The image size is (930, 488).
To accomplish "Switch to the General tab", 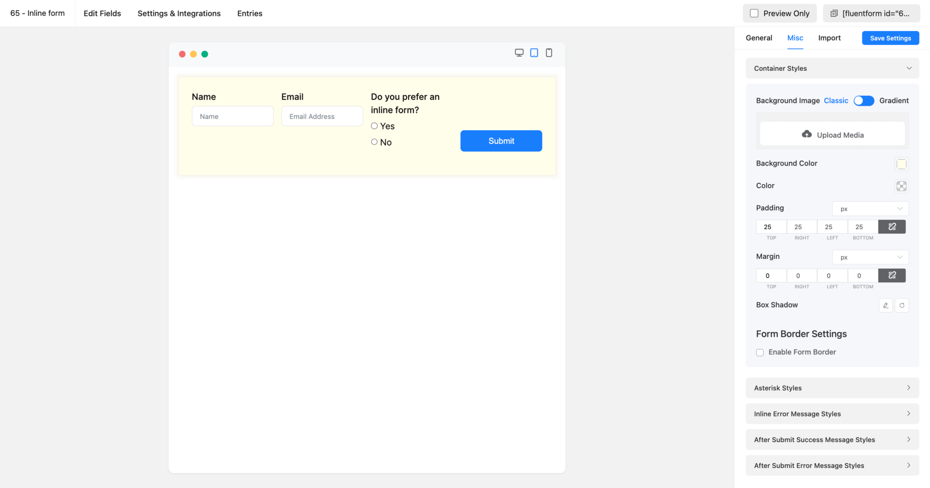I will pyautogui.click(x=759, y=38).
